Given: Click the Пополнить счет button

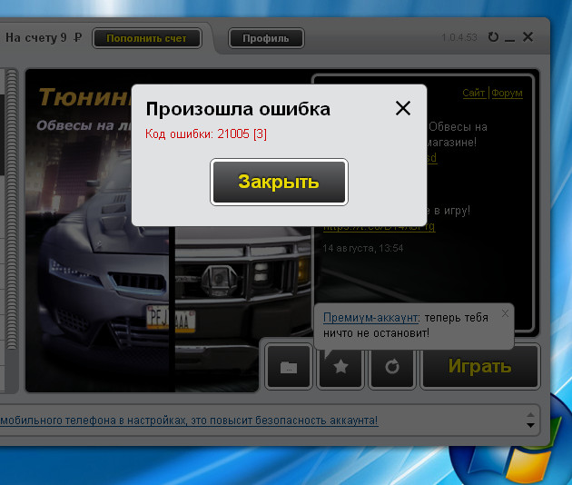Looking at the screenshot, I should [x=146, y=38].
